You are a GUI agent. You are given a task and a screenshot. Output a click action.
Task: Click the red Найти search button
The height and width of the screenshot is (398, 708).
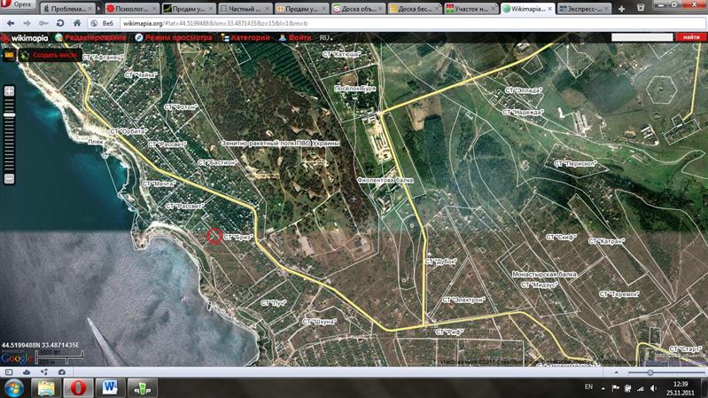(x=688, y=38)
